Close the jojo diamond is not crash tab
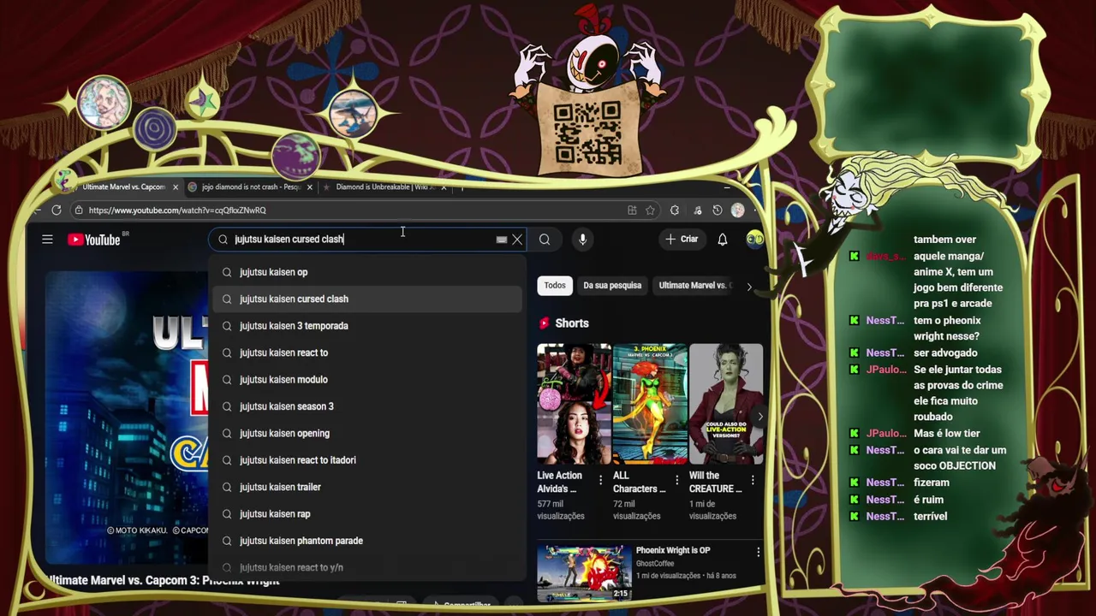1096x616 pixels. 310,187
